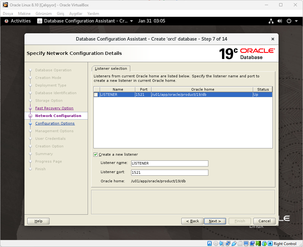Image resolution: width=303 pixels, height=247 pixels.
Task: Click the Back button
Action: (192, 221)
